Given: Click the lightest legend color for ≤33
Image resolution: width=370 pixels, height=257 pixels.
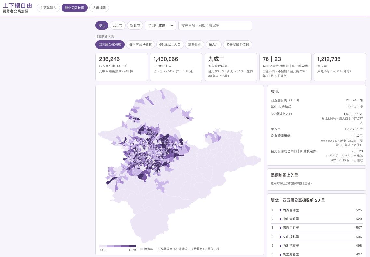Looking at the screenshot, I should (x=103, y=246).
